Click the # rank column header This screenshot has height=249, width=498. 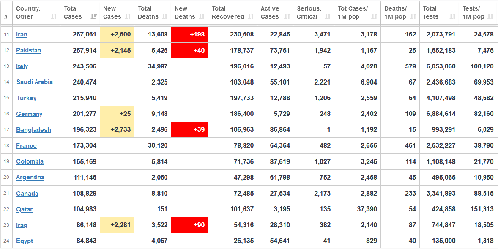tap(6, 17)
